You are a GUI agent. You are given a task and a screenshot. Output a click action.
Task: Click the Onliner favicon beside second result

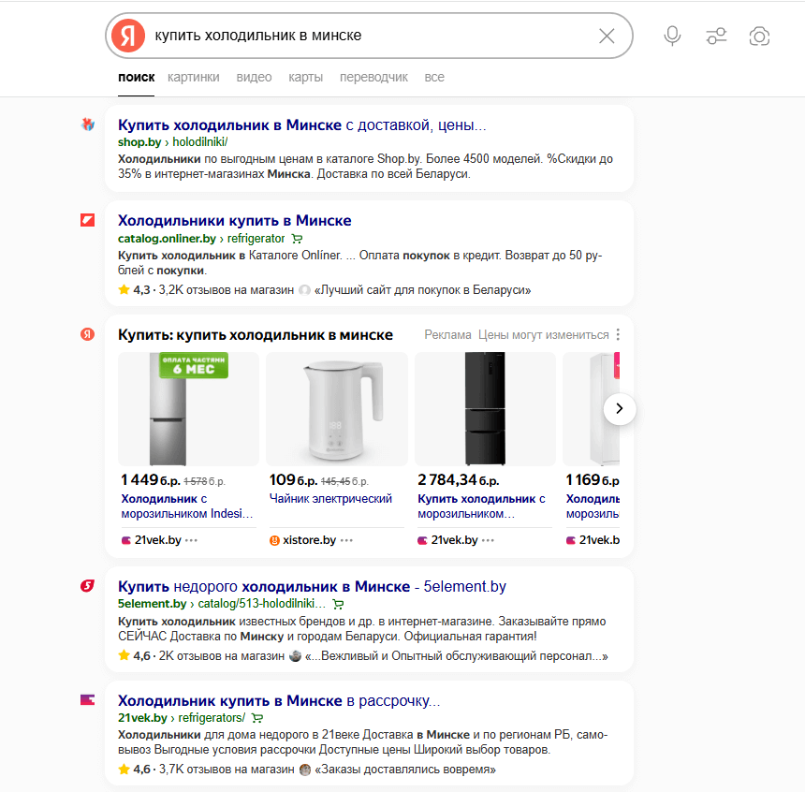(88, 220)
